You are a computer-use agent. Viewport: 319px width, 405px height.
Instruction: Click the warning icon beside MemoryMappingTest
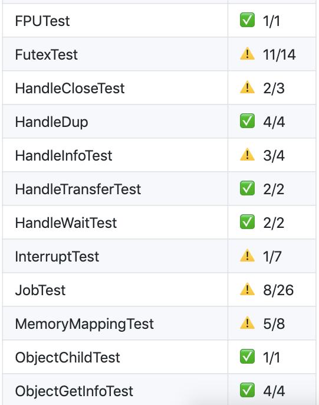(x=247, y=322)
